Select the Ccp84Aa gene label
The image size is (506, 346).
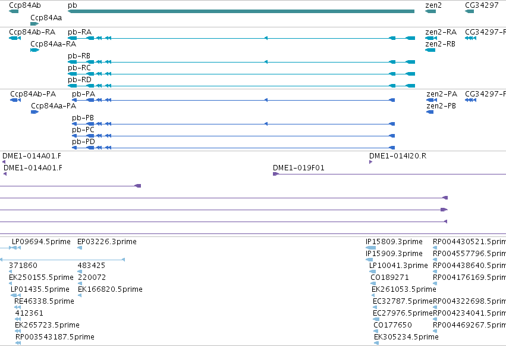tap(46, 17)
